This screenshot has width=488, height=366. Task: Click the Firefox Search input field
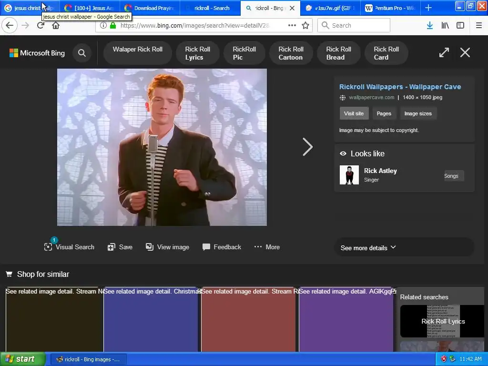click(x=354, y=25)
